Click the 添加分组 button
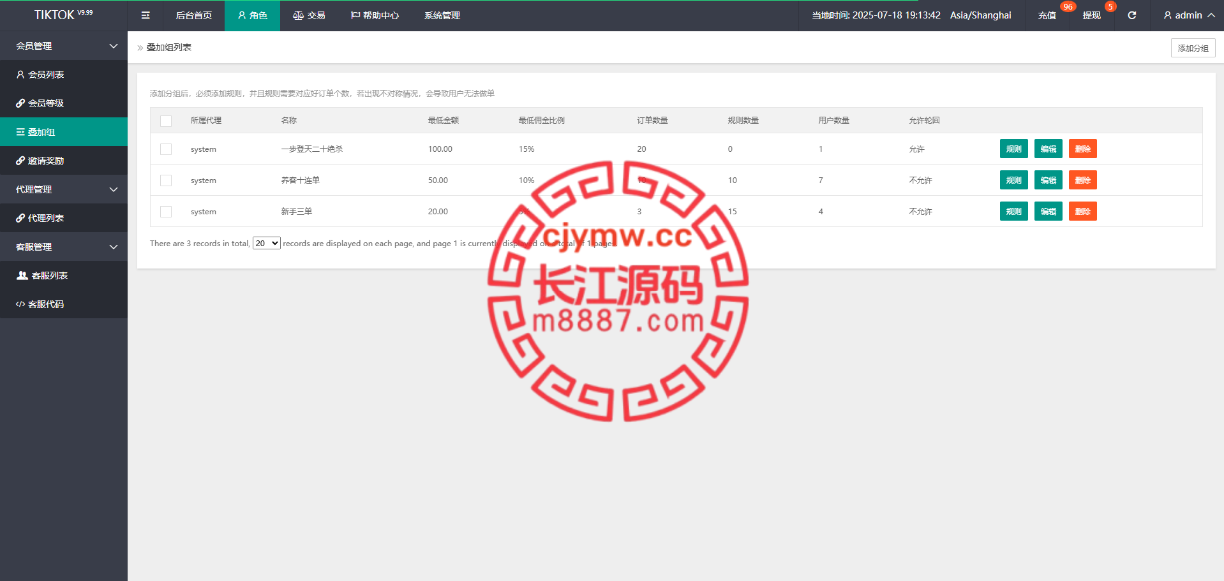 pyautogui.click(x=1193, y=48)
